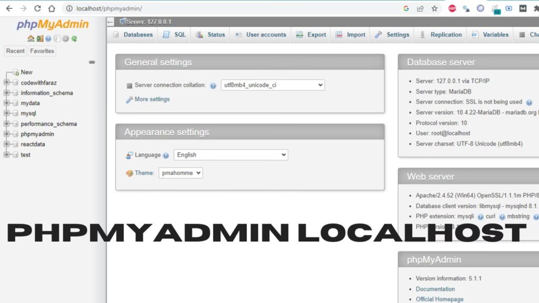This screenshot has height=303, width=539.
Task: Switch to the Status tab
Action: click(x=210, y=35)
